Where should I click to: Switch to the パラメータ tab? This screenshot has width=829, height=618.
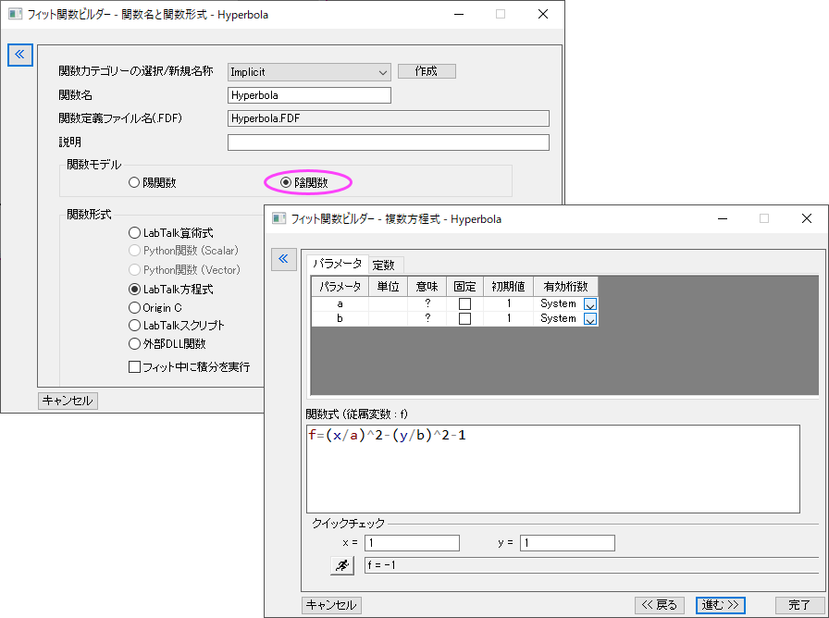(x=338, y=264)
